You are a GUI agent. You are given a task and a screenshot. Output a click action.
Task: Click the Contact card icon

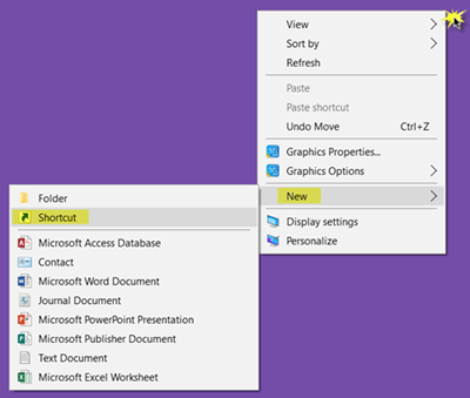click(24, 262)
